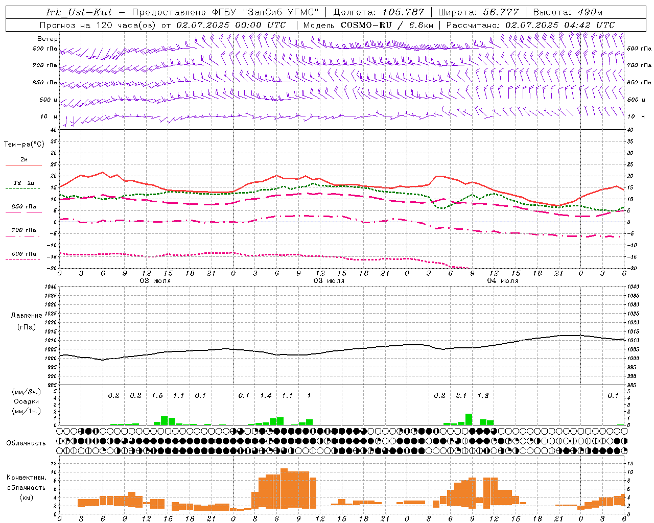654x523 pixels.
Task: Click the 700 гПа temperature legend entry
Action: (x=24, y=230)
